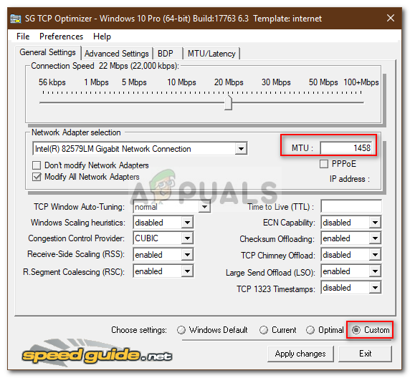Click the connection speed slider thumb
The height and width of the screenshot is (378, 410).
[228, 102]
